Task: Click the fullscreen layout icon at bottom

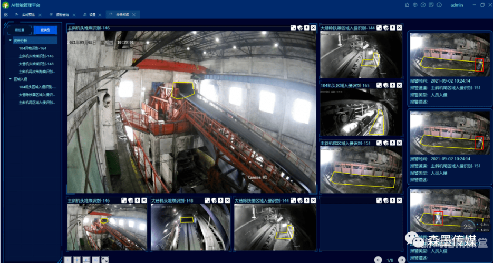Action: (x=105, y=259)
